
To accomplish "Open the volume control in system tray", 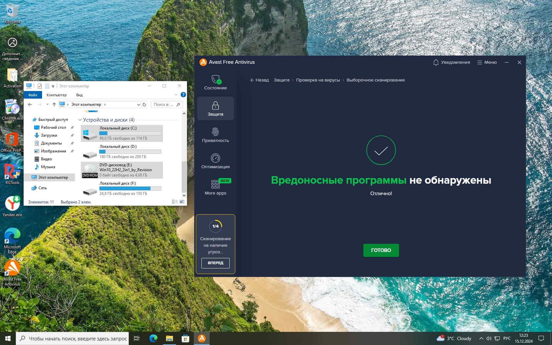I will (x=489, y=338).
